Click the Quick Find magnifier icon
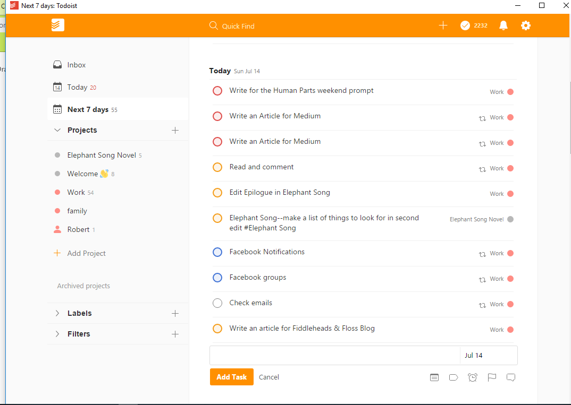 point(213,25)
